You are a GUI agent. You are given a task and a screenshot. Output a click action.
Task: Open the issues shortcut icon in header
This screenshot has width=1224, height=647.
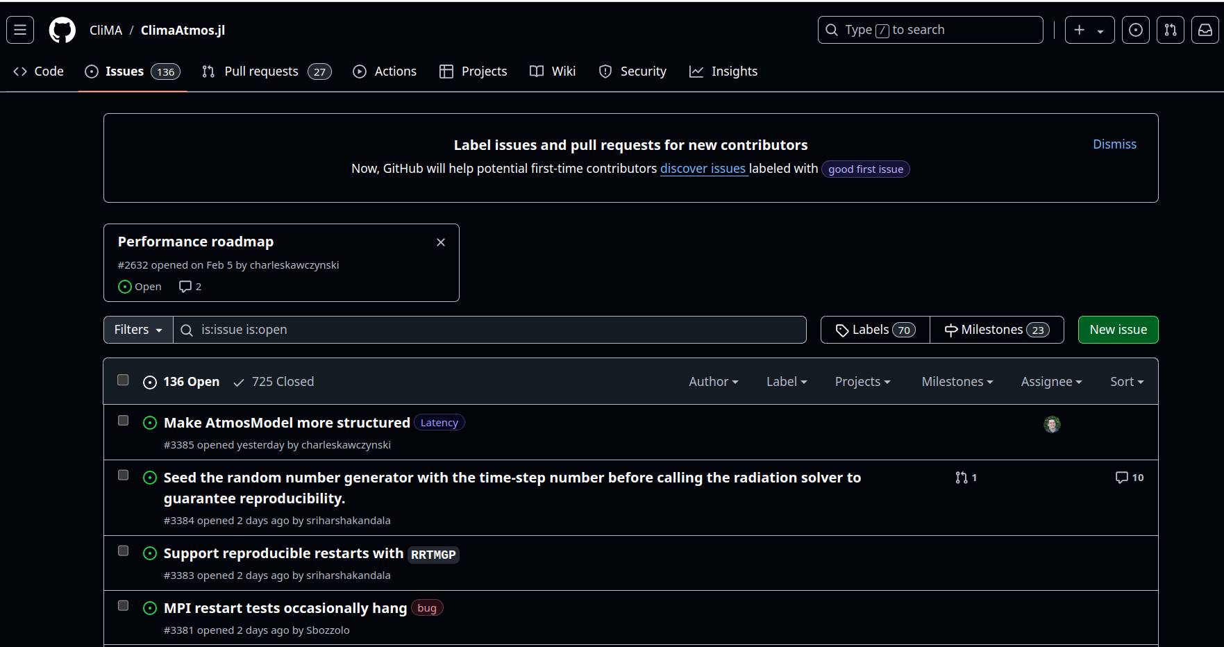1135,30
